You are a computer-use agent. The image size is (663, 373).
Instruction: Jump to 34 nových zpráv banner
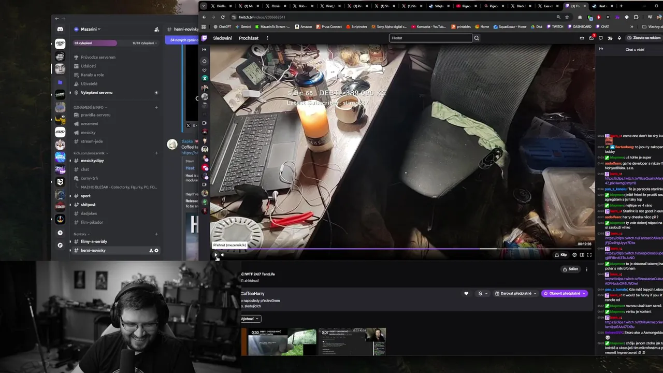click(x=182, y=40)
